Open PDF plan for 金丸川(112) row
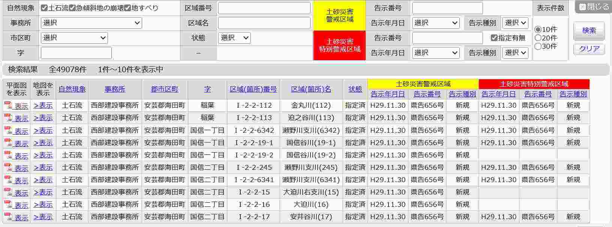This screenshot has width=612, height=227. click(x=16, y=106)
